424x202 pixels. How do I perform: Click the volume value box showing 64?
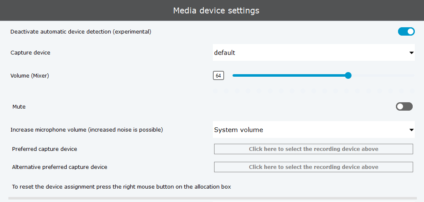click(x=218, y=75)
